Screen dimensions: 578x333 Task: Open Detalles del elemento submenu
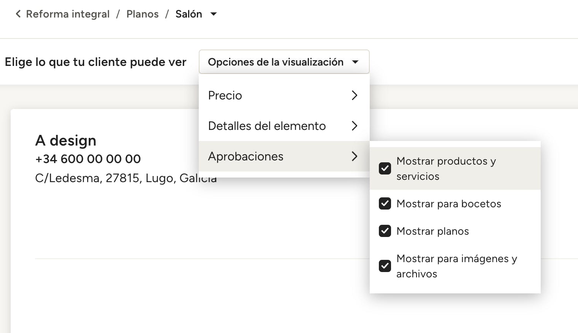coord(267,126)
